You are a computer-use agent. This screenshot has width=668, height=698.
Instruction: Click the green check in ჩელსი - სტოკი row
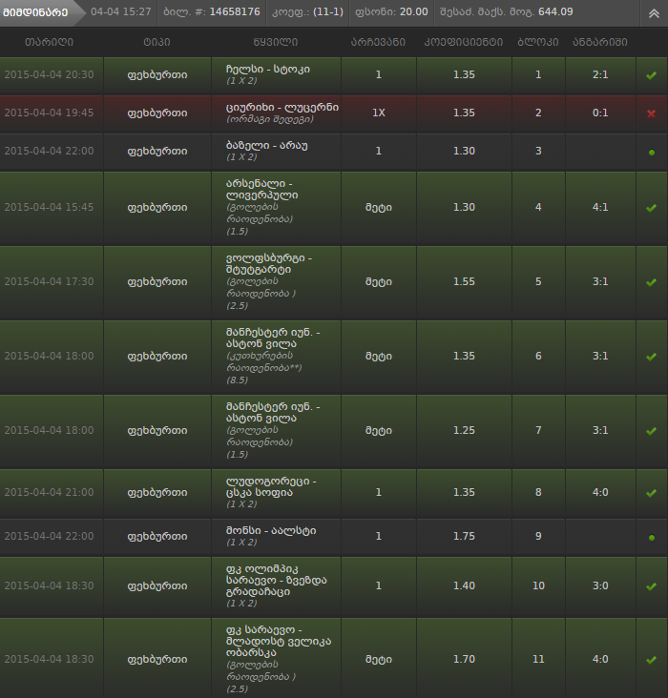[651, 75]
